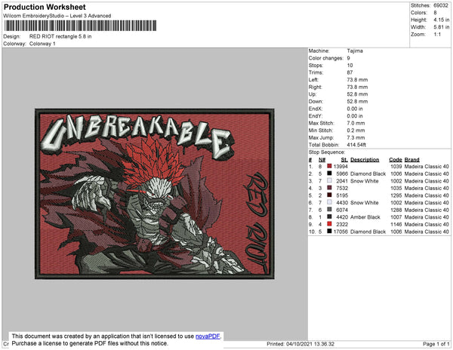Click the 'Stop Sequence:' heading

(326, 152)
